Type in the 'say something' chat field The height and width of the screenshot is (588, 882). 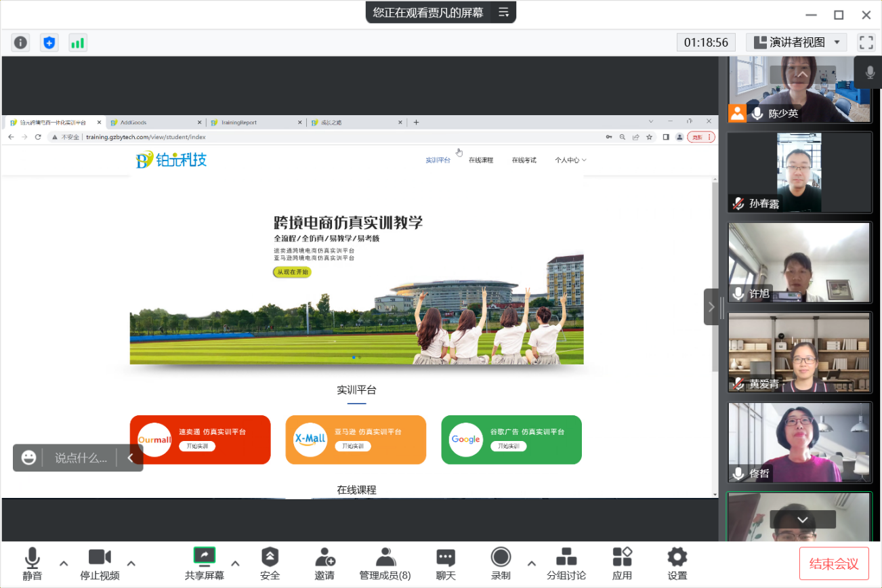[81, 458]
